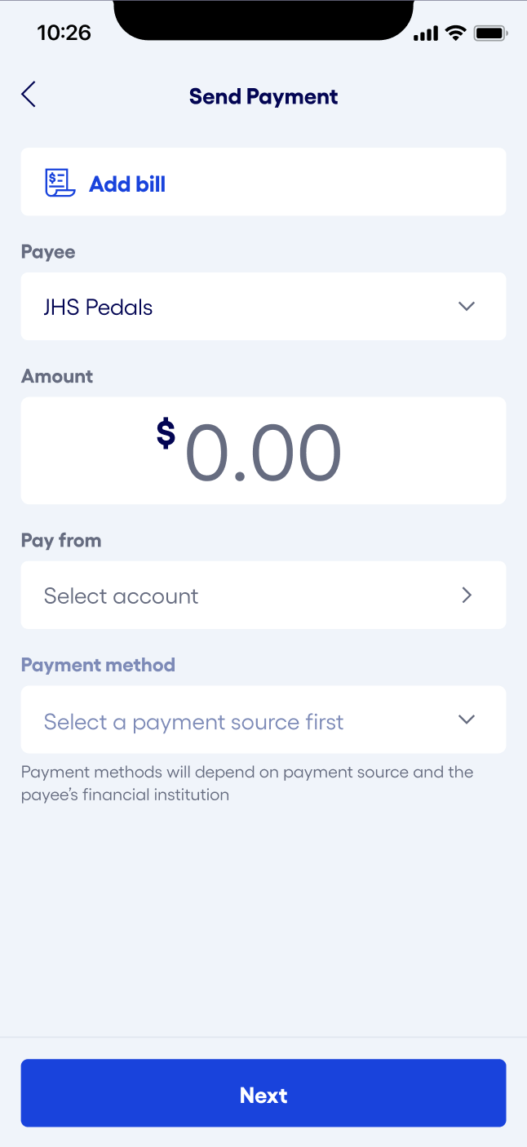Tap the chevron beside Select account
527x1147 pixels.
tap(467, 595)
